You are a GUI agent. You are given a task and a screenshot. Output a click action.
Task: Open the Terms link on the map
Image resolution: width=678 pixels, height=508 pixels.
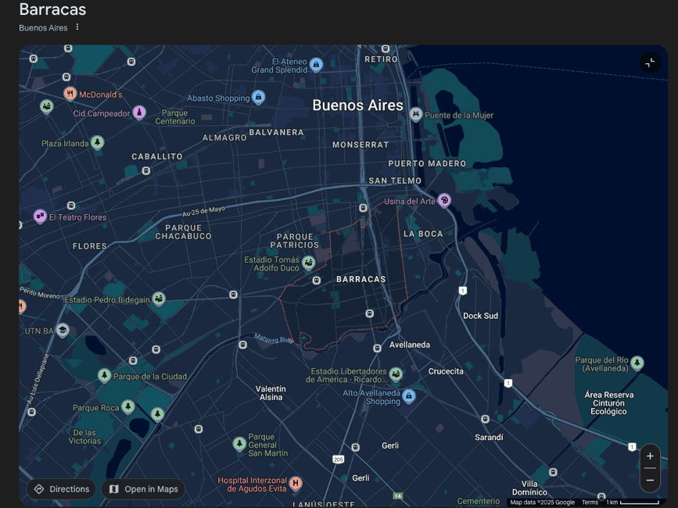point(589,503)
